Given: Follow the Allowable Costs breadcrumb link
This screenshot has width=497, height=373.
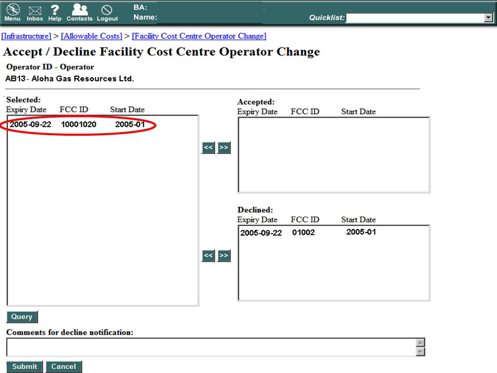Looking at the screenshot, I should 92,36.
